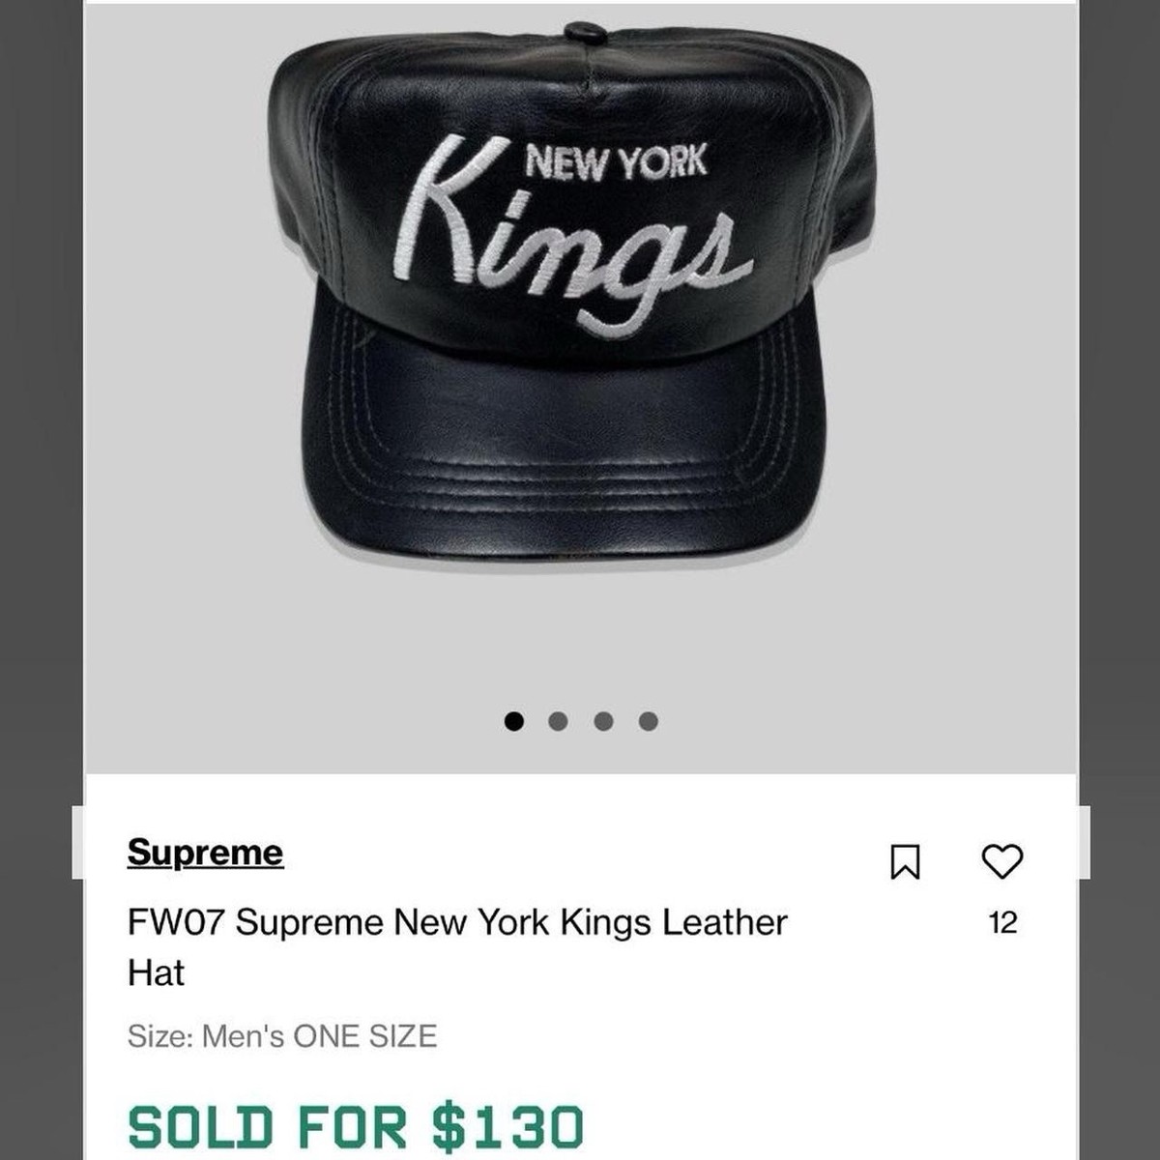This screenshot has width=1160, height=1160.
Task: Select the second photo carousel dot
Action: (x=558, y=719)
